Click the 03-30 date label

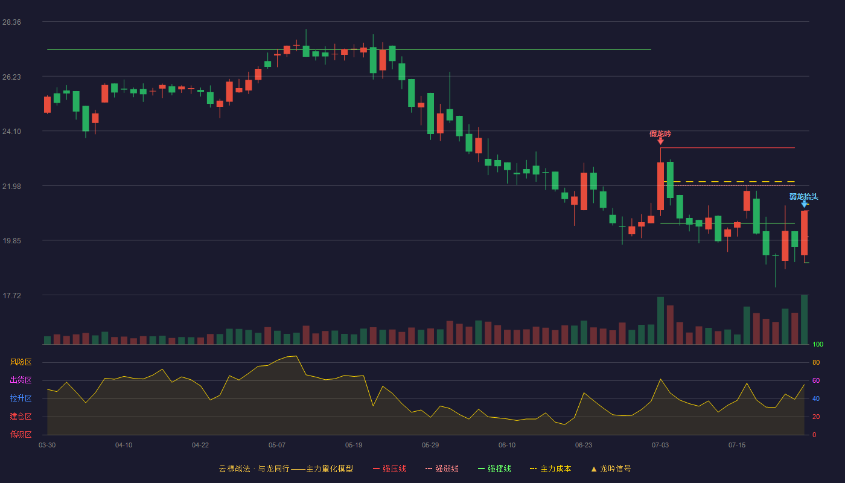coord(47,445)
